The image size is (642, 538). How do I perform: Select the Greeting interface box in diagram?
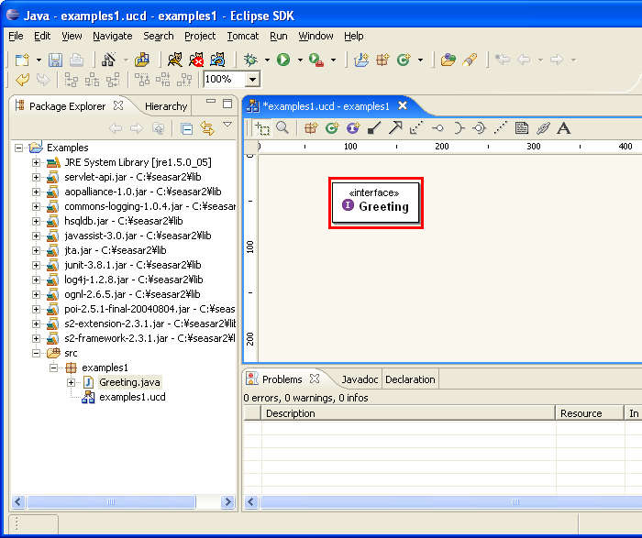(x=376, y=203)
